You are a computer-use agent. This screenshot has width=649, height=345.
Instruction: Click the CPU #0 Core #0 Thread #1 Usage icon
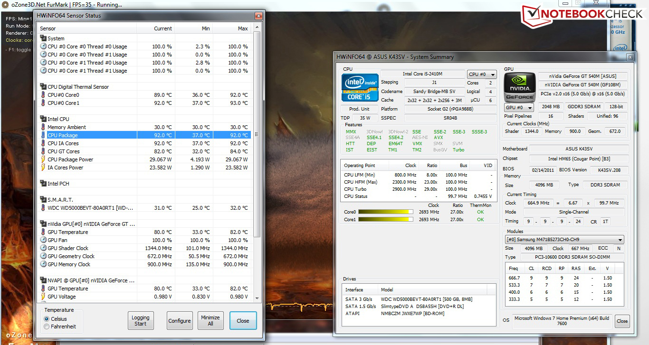click(43, 55)
